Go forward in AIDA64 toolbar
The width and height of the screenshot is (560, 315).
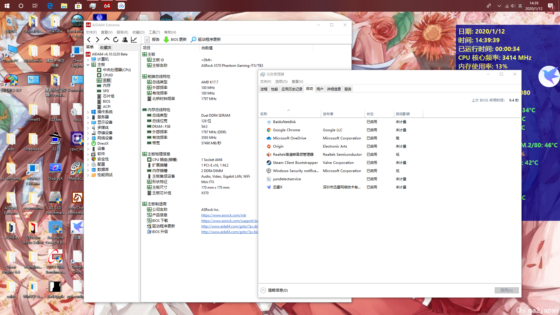point(98,40)
